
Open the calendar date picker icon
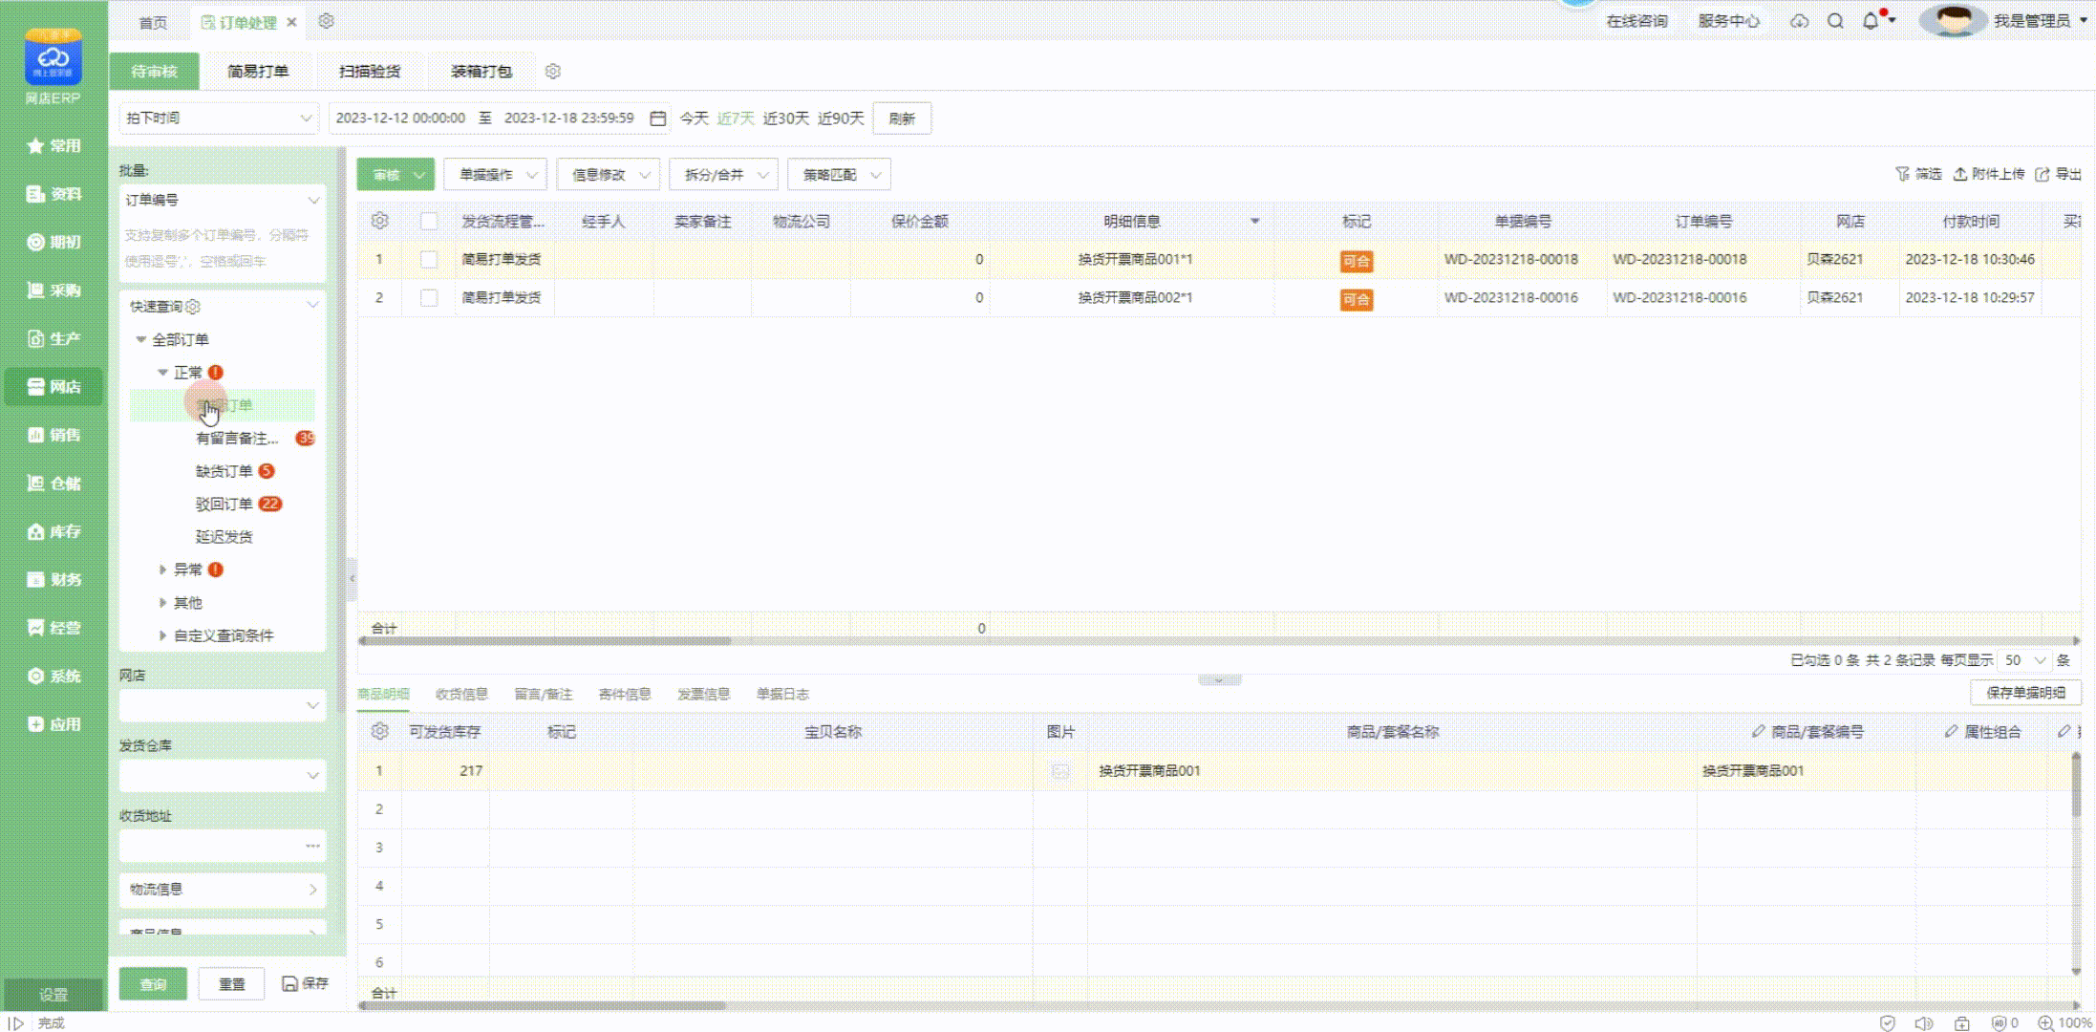tap(657, 118)
